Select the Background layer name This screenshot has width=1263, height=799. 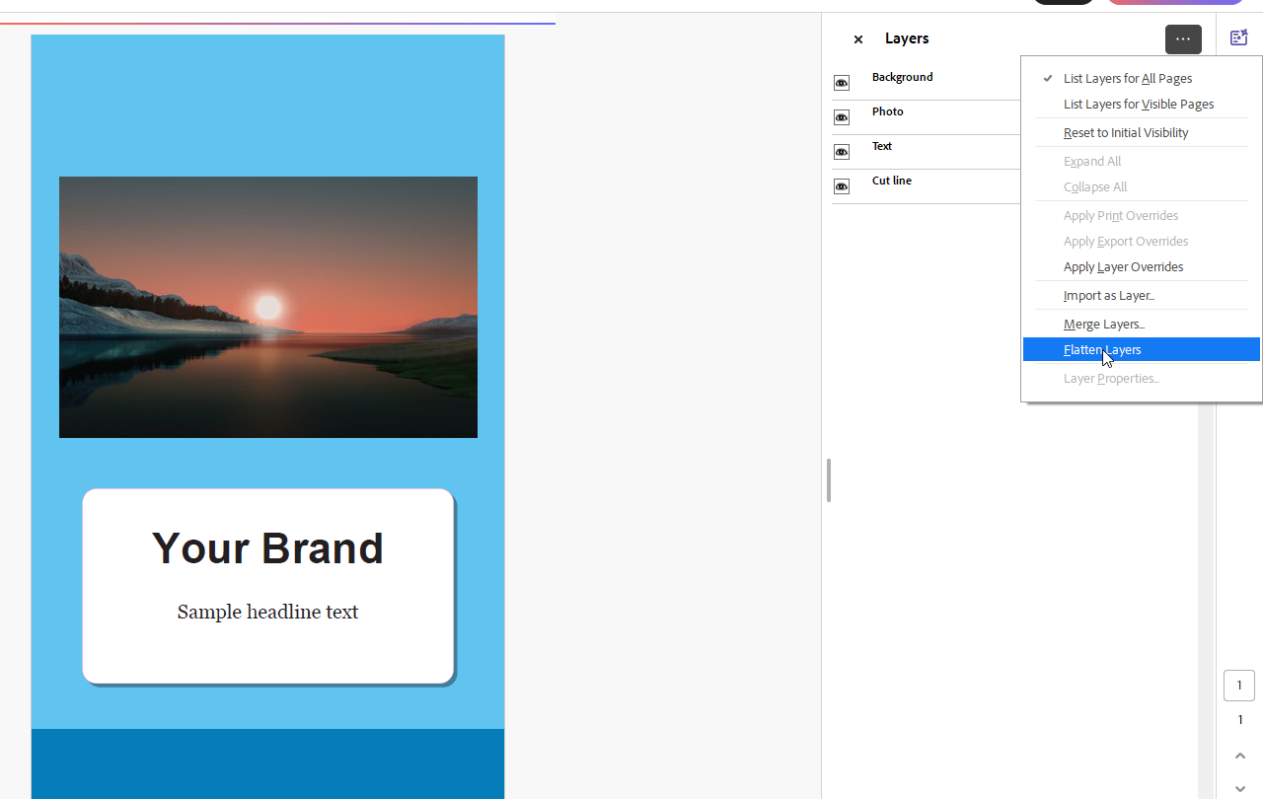coord(902,77)
